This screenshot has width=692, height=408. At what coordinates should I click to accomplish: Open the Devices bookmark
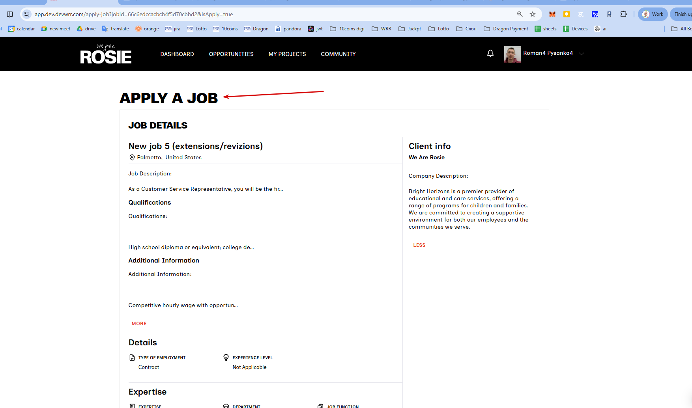click(x=575, y=29)
